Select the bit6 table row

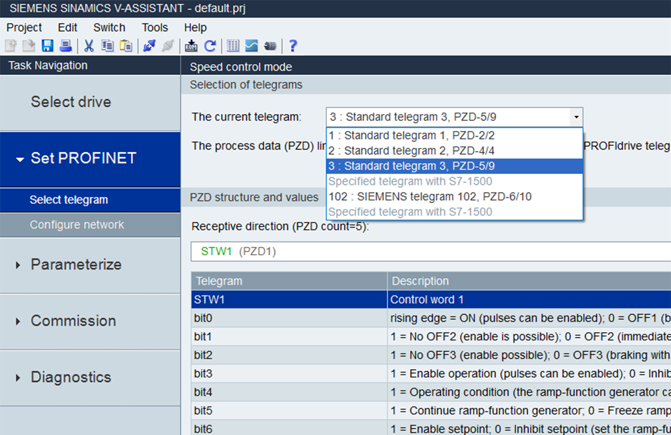[431, 429]
